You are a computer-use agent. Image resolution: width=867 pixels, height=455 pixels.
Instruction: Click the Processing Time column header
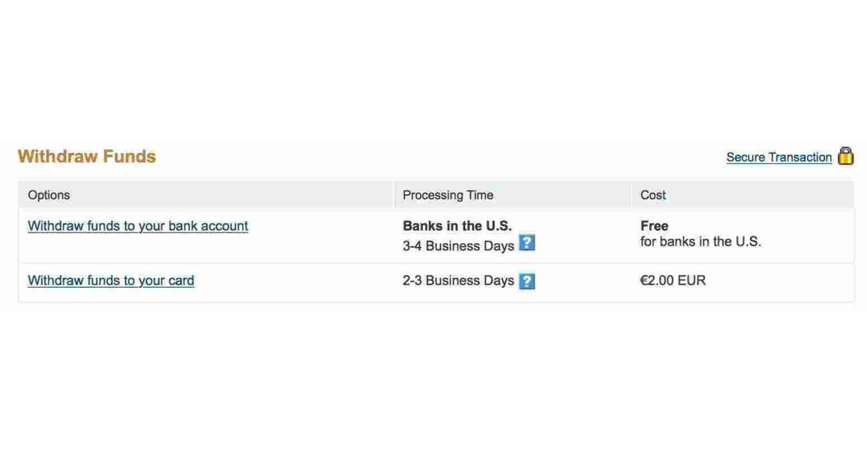(448, 195)
